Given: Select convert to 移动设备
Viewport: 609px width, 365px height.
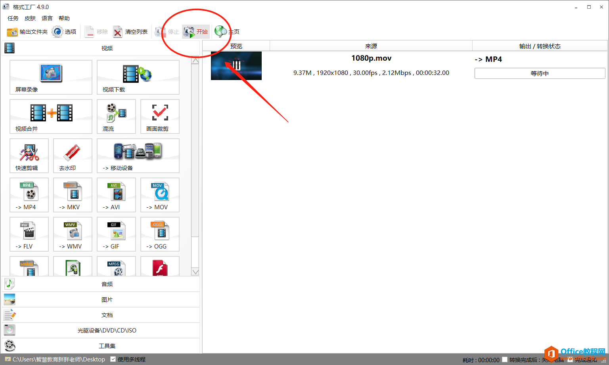Looking at the screenshot, I should 138,156.
